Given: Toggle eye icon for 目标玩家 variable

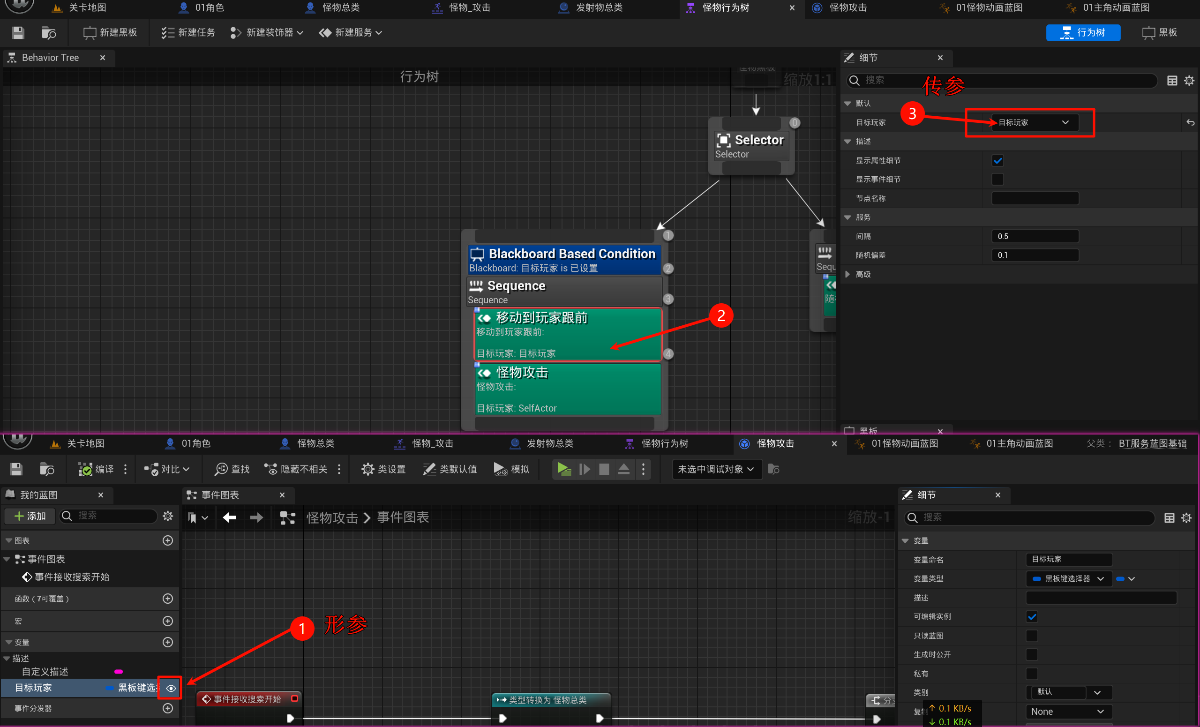Looking at the screenshot, I should point(171,688).
